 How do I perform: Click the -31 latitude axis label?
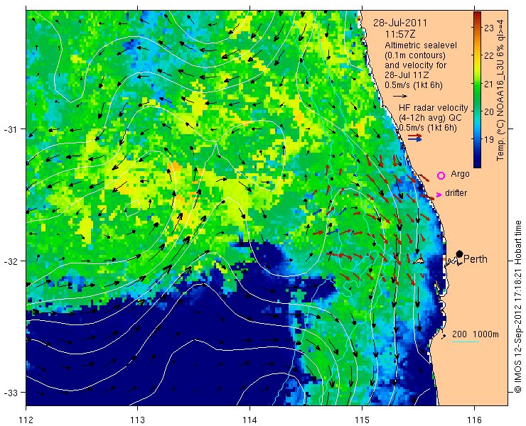[11, 129]
